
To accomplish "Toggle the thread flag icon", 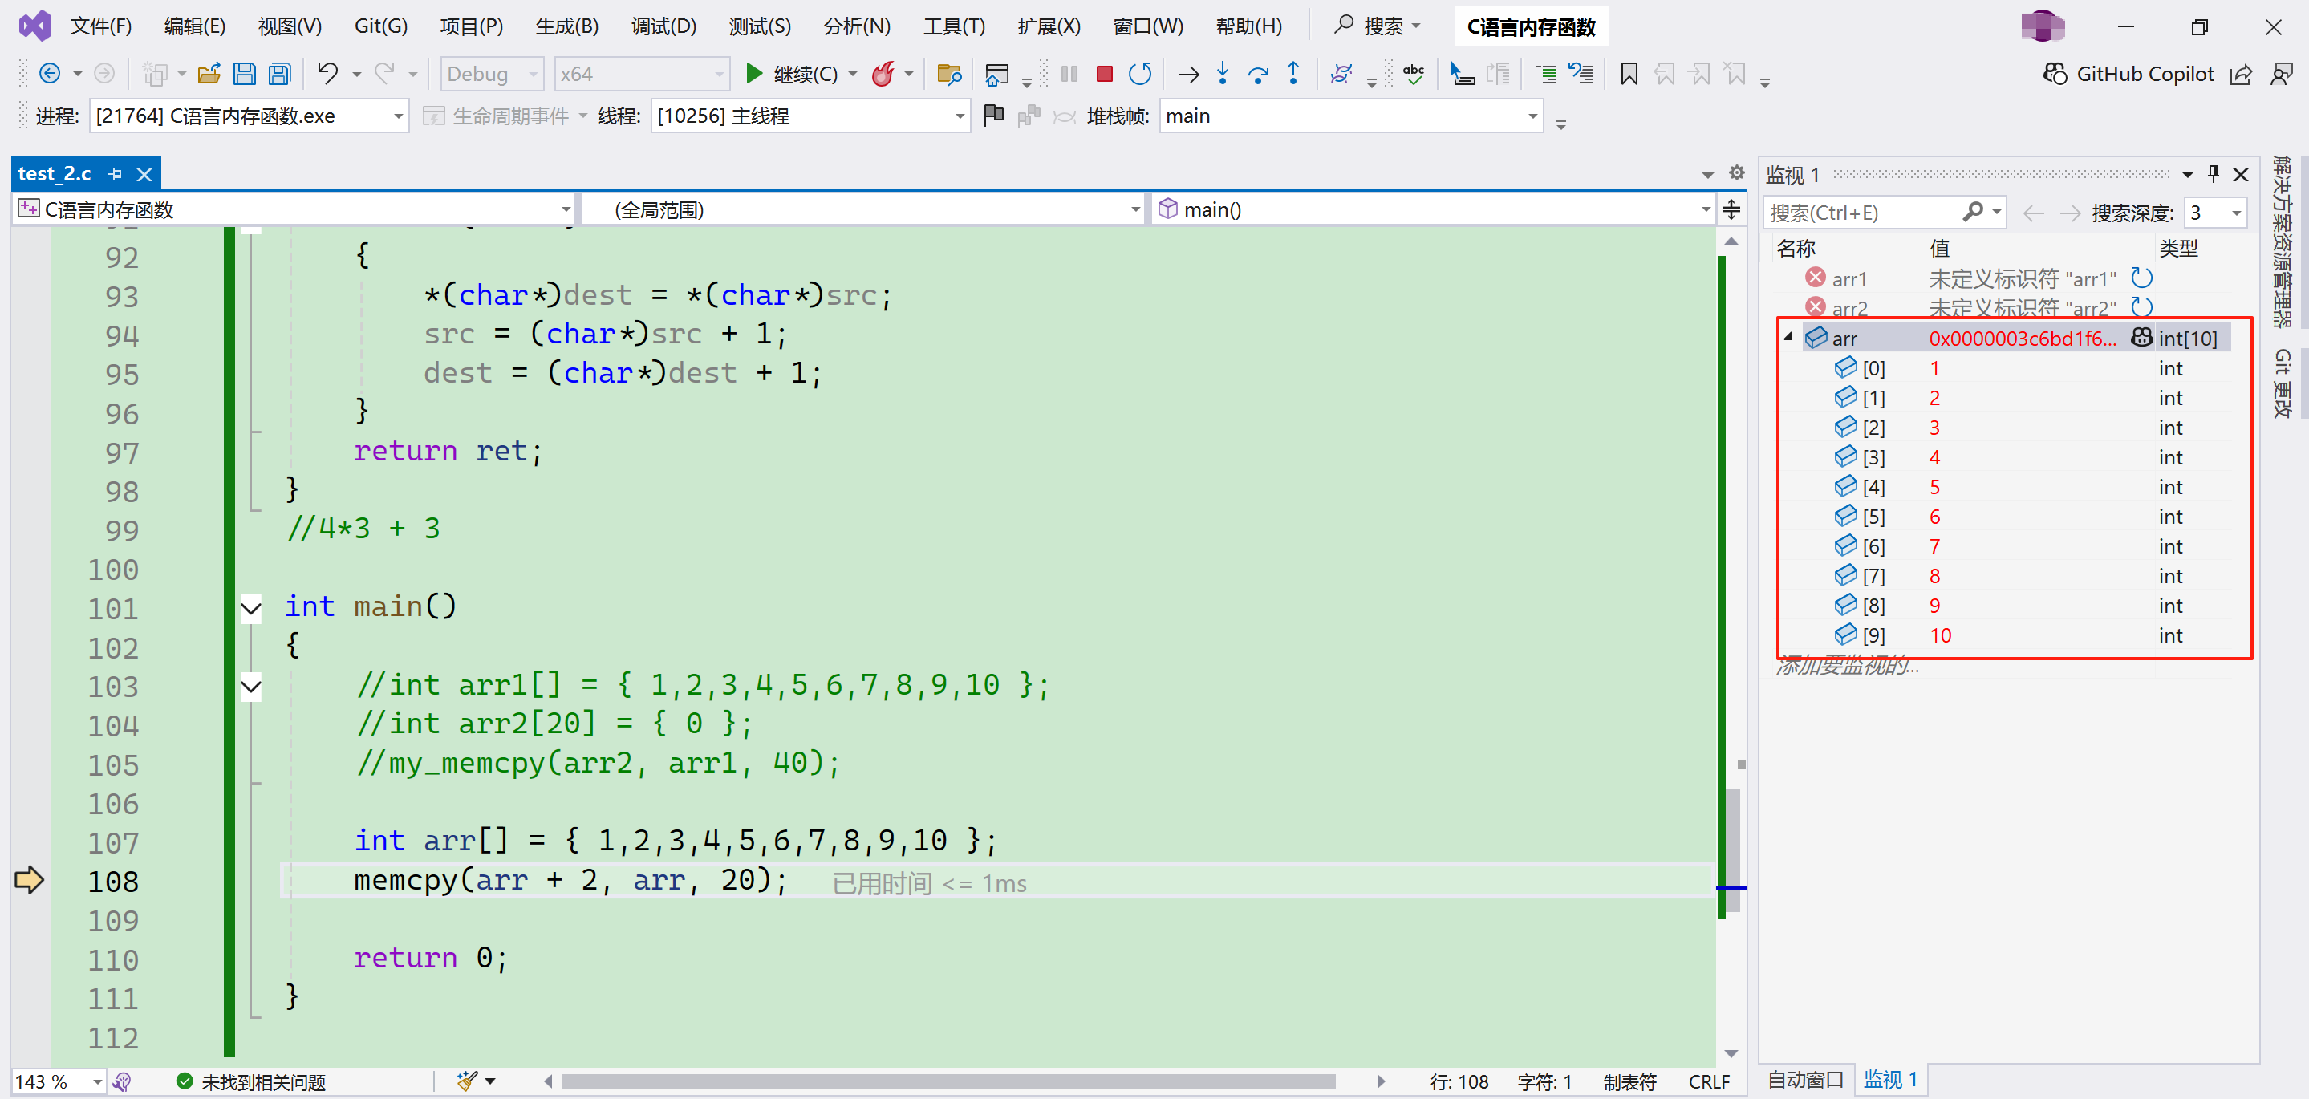I will coord(993,116).
